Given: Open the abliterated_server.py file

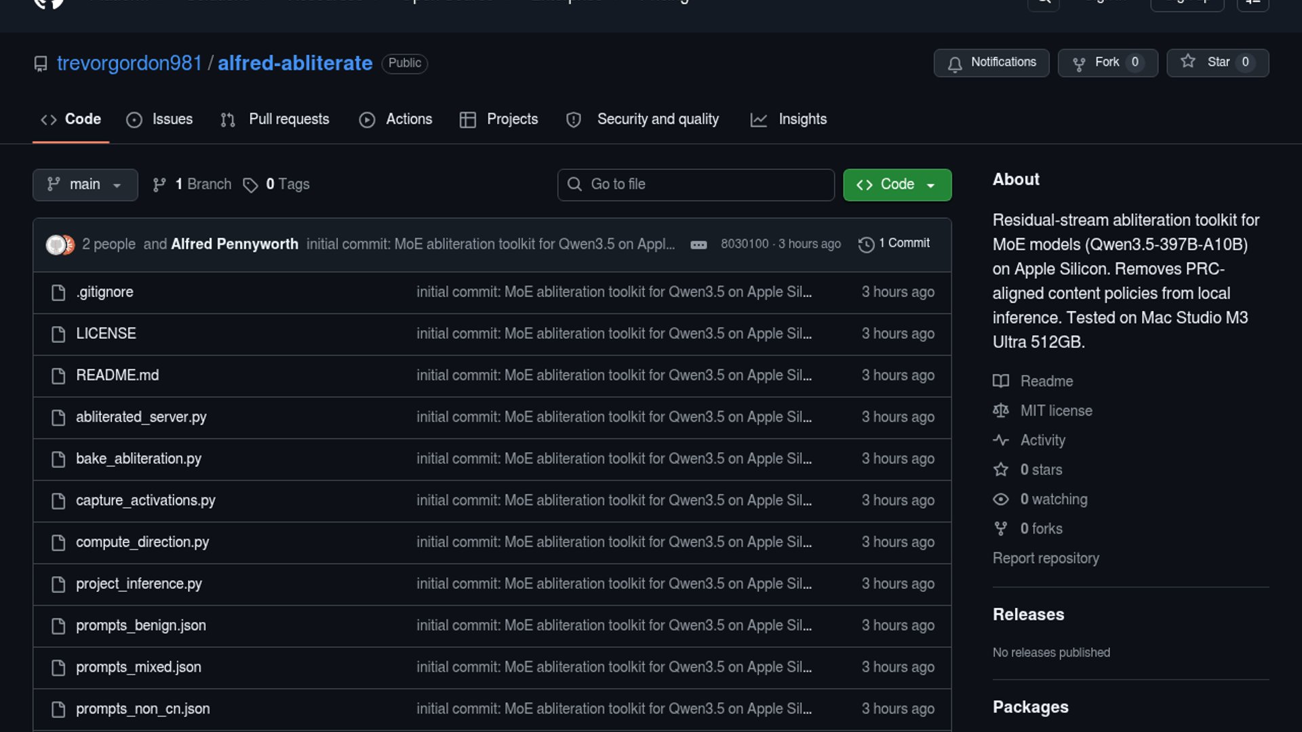Looking at the screenshot, I should coord(141,417).
